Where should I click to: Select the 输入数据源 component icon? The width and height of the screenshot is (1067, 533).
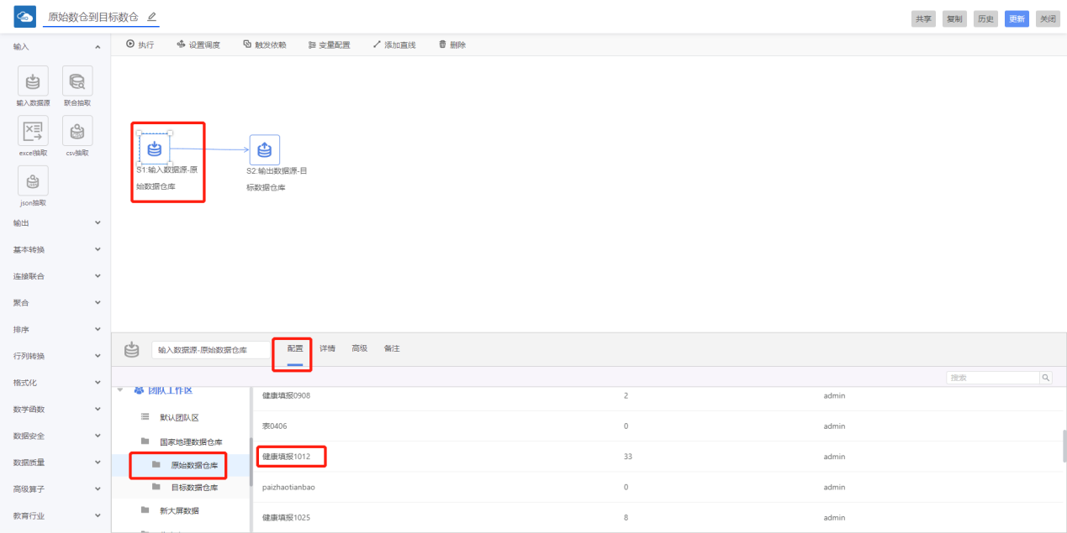coord(33,81)
